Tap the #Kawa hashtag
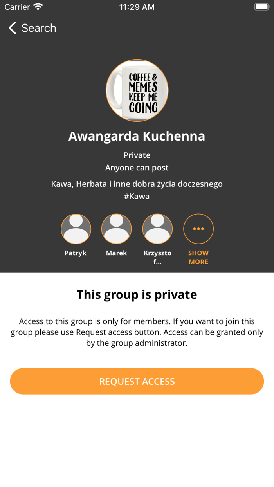The height and width of the screenshot is (487, 274). [137, 196]
